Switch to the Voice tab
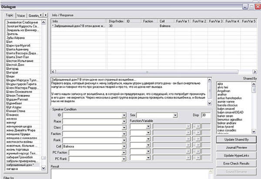261x179 pixels. (x=21, y=15)
